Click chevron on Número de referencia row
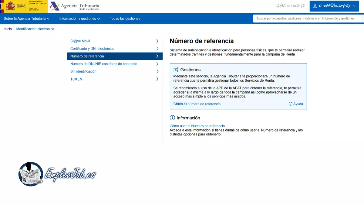This screenshot has width=364, height=205. pos(157,56)
